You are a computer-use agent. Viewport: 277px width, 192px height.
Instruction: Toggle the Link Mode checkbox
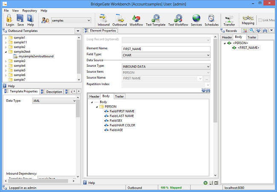[x=260, y=20]
